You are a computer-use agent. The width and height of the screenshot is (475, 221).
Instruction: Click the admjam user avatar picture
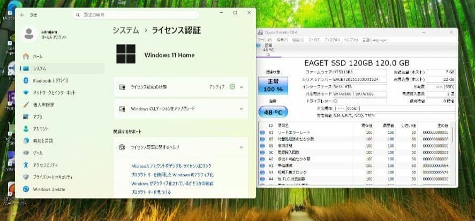(29, 34)
